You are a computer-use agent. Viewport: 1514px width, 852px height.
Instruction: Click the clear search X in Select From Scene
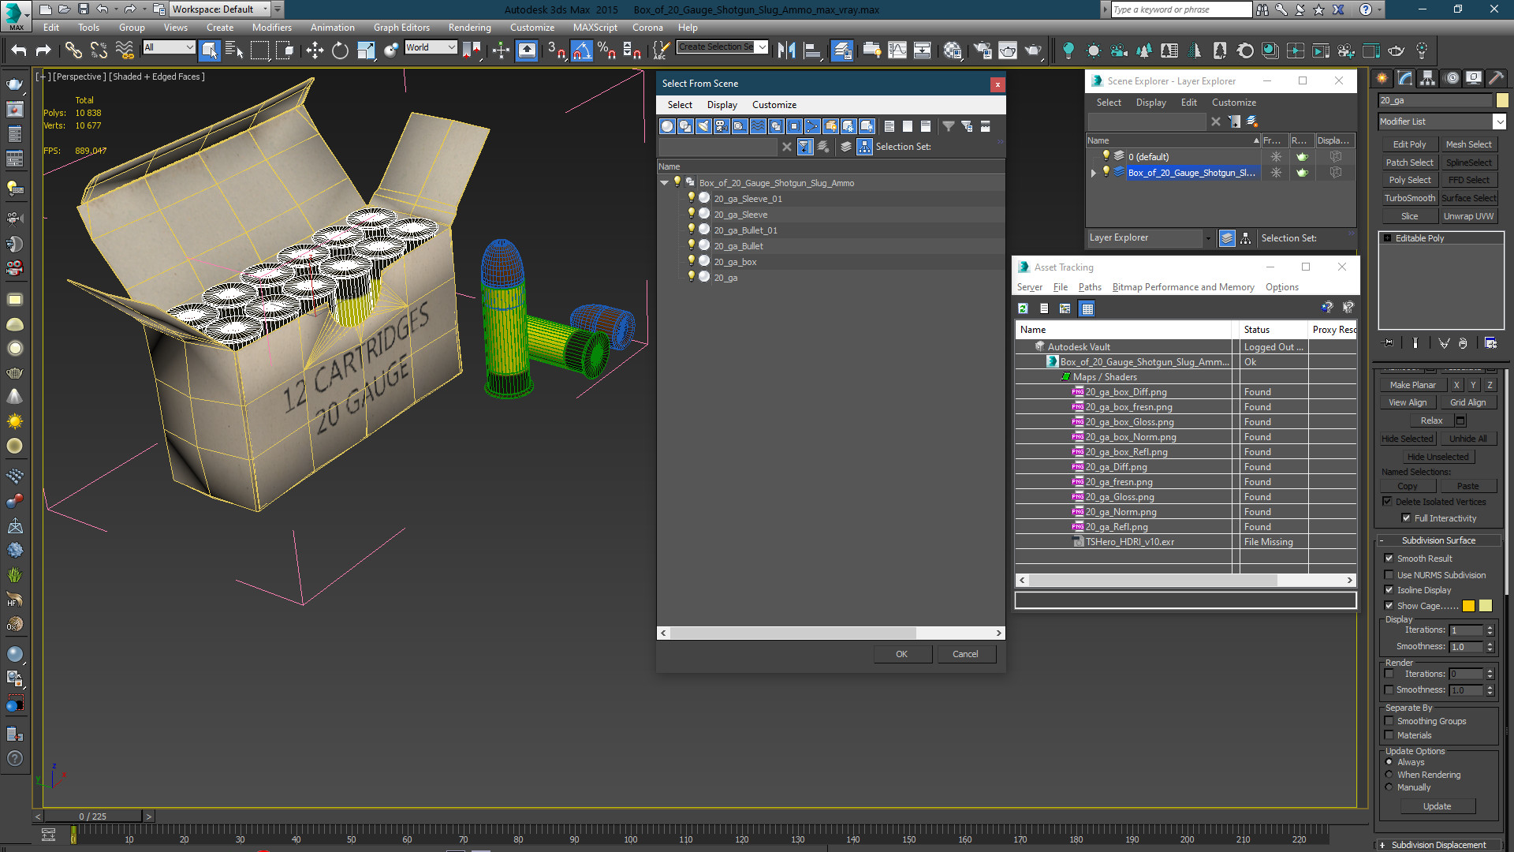[x=786, y=147]
